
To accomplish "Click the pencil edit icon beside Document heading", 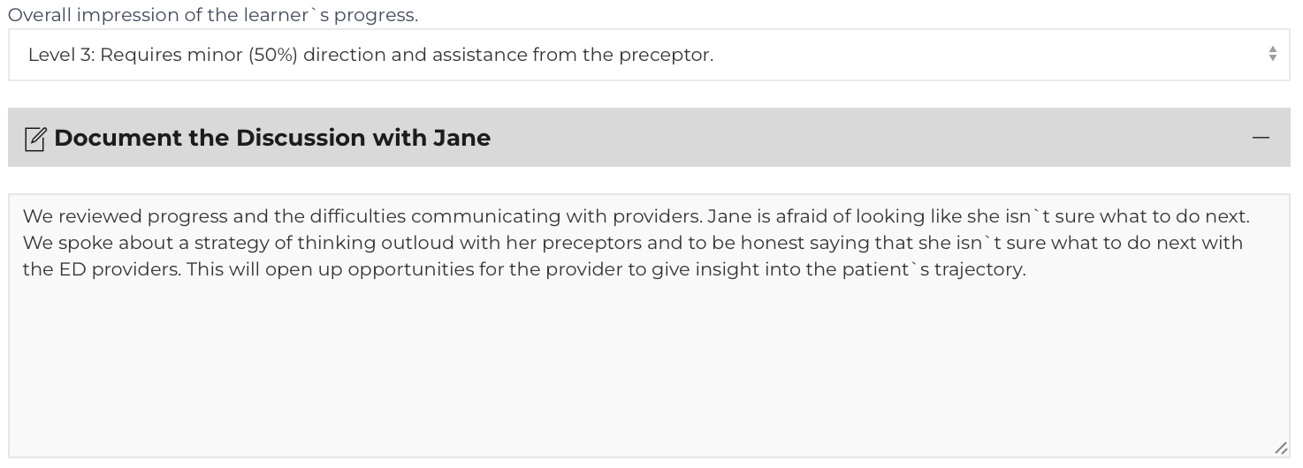I will 34,139.
